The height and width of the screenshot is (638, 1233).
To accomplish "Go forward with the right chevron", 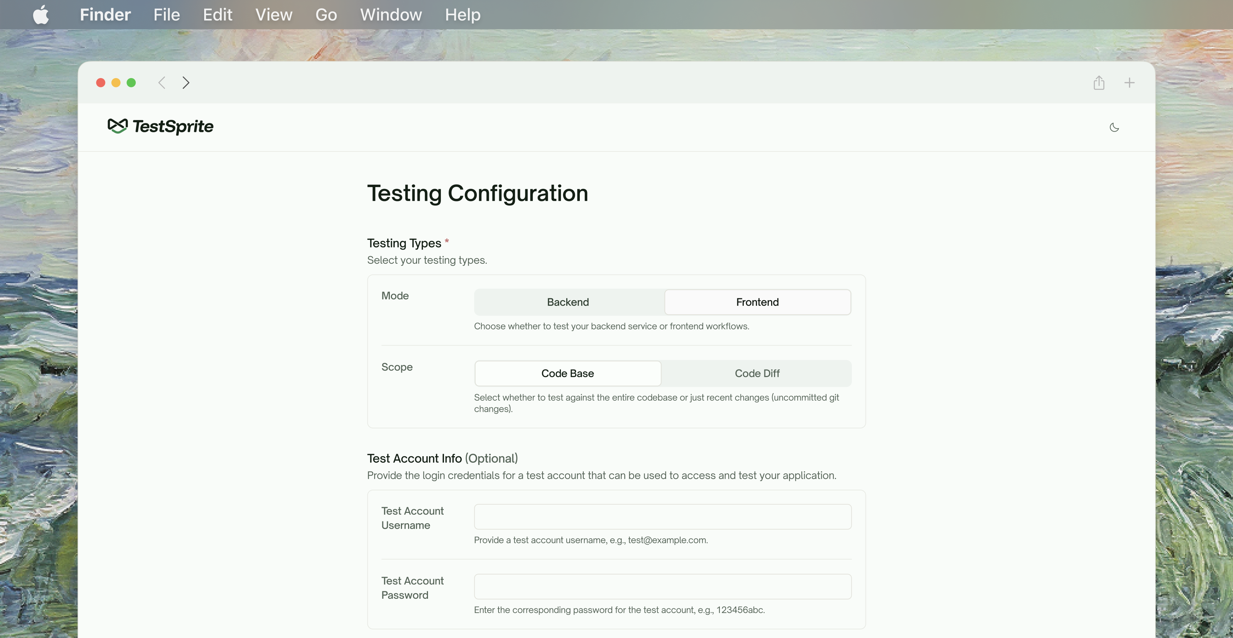I will (x=186, y=83).
